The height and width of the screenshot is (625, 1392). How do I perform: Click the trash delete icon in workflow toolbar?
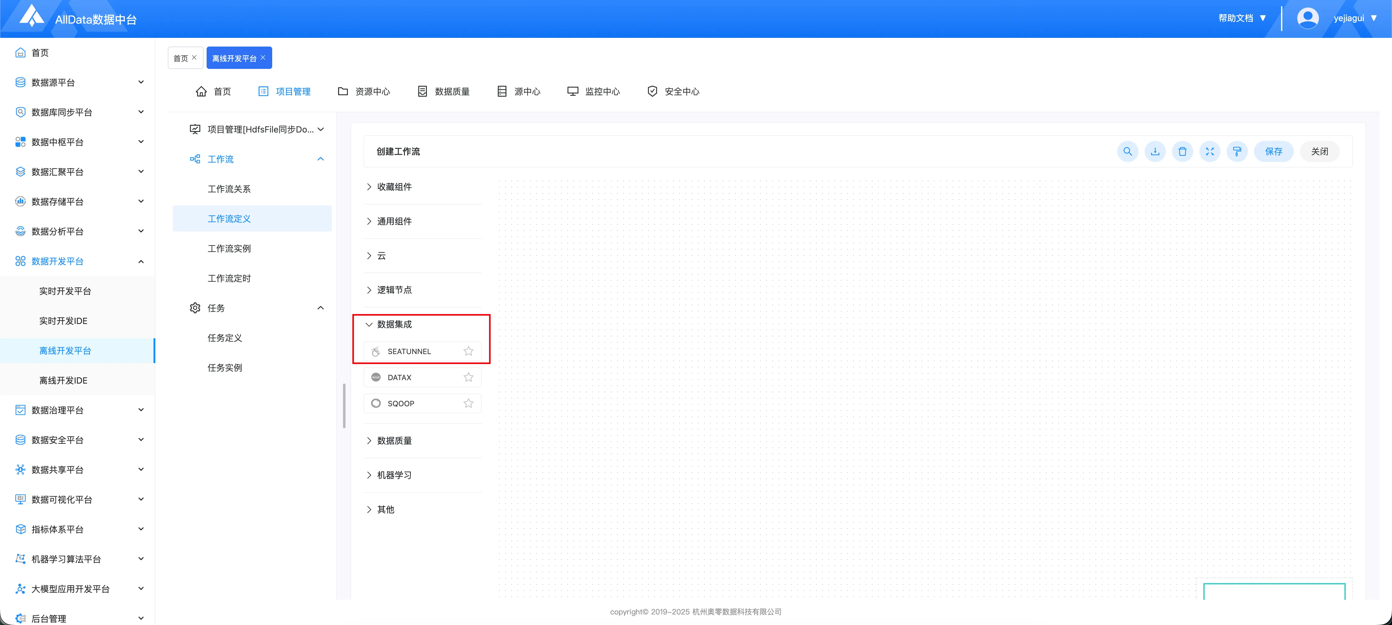coord(1182,152)
